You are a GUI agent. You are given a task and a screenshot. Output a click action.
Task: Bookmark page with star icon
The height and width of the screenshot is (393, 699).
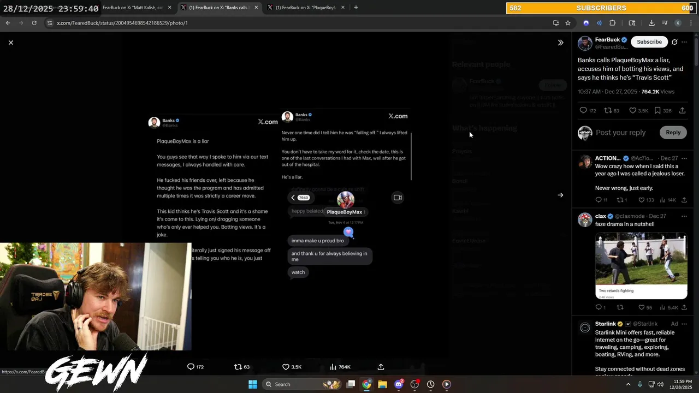point(568,23)
